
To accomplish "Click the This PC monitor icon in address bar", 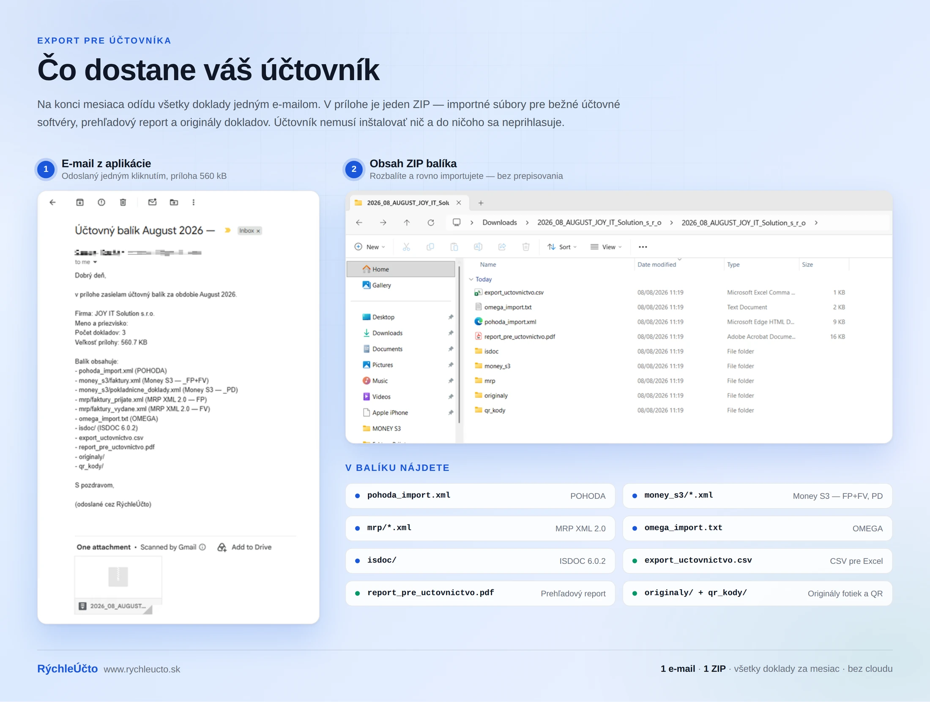I will click(457, 222).
